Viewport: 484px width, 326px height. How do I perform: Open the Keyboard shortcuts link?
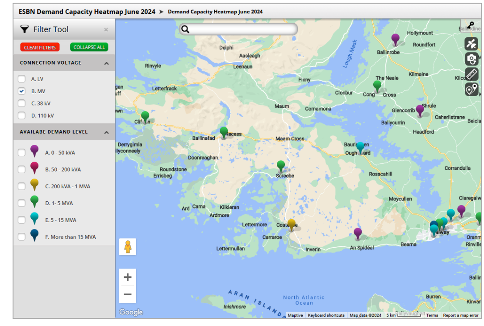[326, 315]
